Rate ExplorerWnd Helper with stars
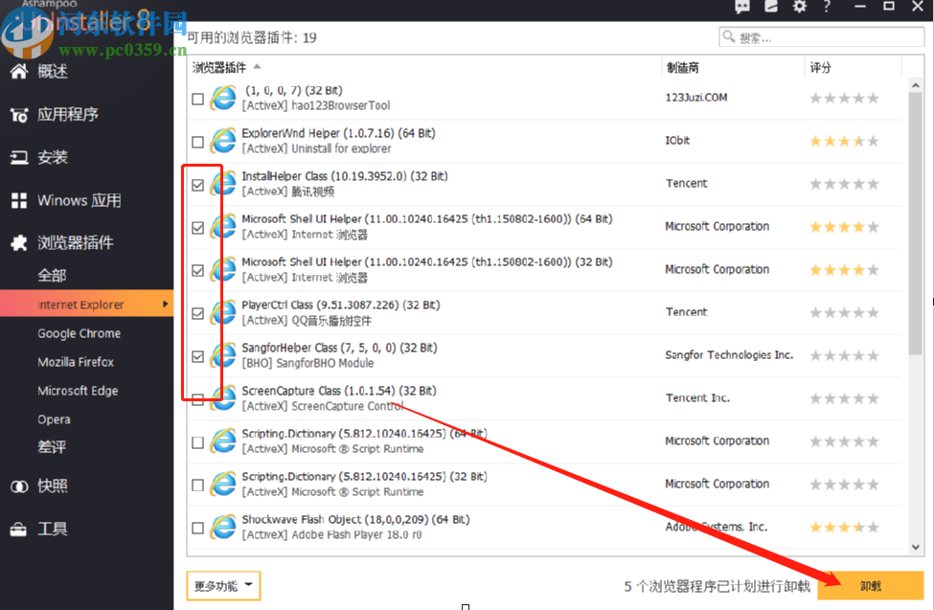934x610 pixels. [x=844, y=141]
